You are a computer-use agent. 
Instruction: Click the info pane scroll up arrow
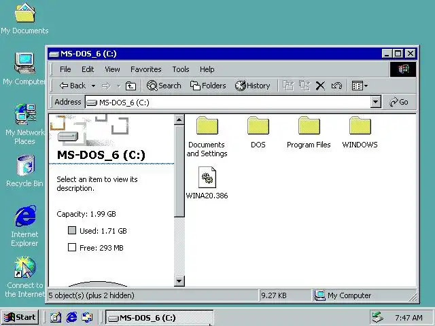(179, 120)
